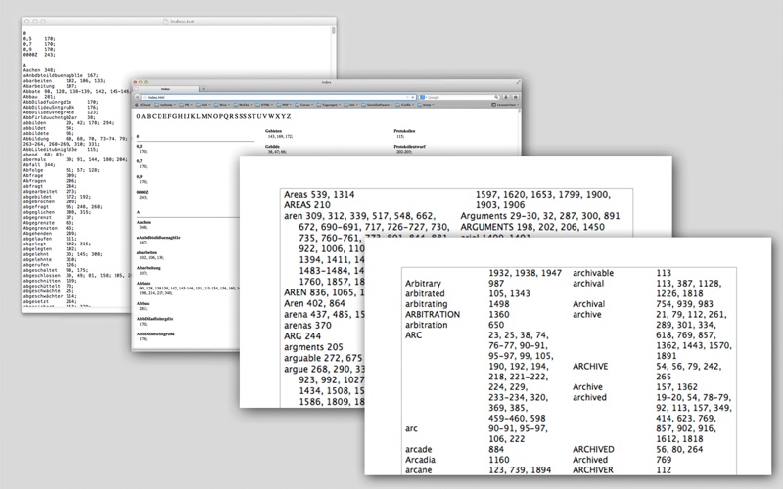The width and height of the screenshot is (783, 489).
Task: Expand the myStudy bookmark folder
Action: tap(164, 105)
